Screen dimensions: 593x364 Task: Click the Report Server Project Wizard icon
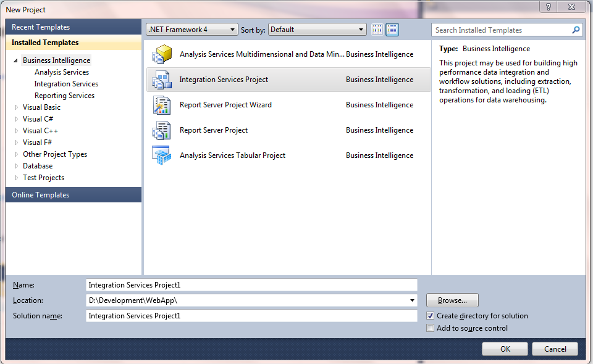tap(161, 105)
